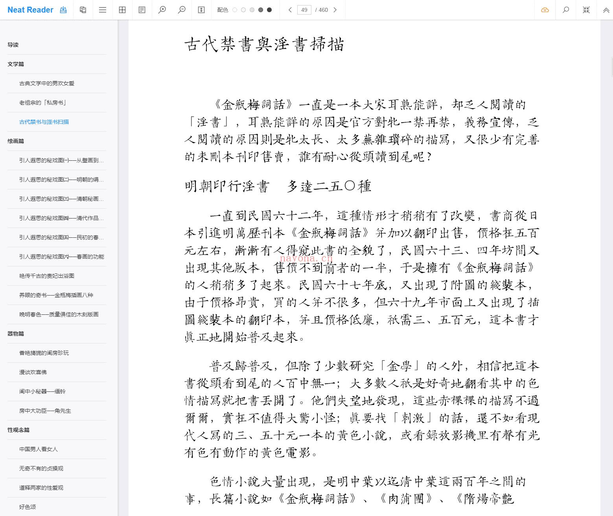Click the total page count / 460
This screenshot has height=516, width=613.
point(322,10)
